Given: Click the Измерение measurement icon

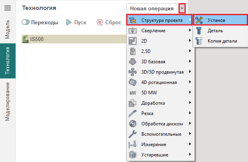Looking at the screenshot, I should click(133, 144).
